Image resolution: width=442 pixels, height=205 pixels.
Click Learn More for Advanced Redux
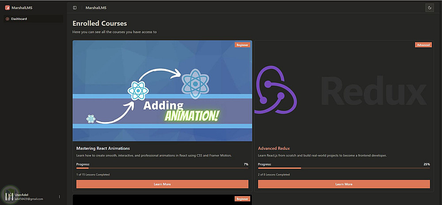pyautogui.click(x=344, y=184)
